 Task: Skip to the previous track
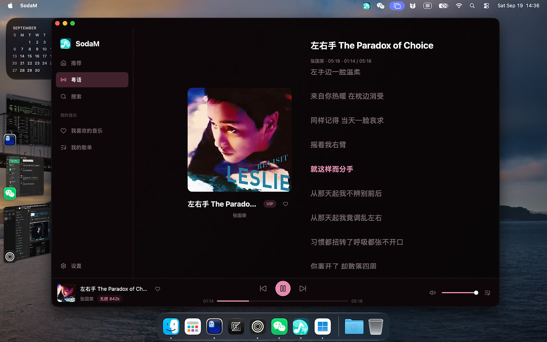click(263, 288)
